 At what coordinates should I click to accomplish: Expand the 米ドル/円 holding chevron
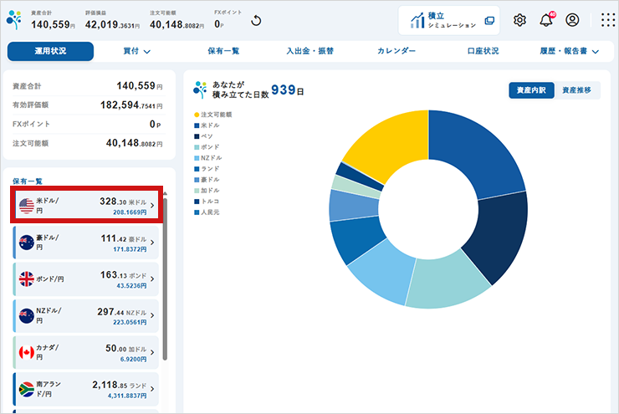(x=152, y=206)
